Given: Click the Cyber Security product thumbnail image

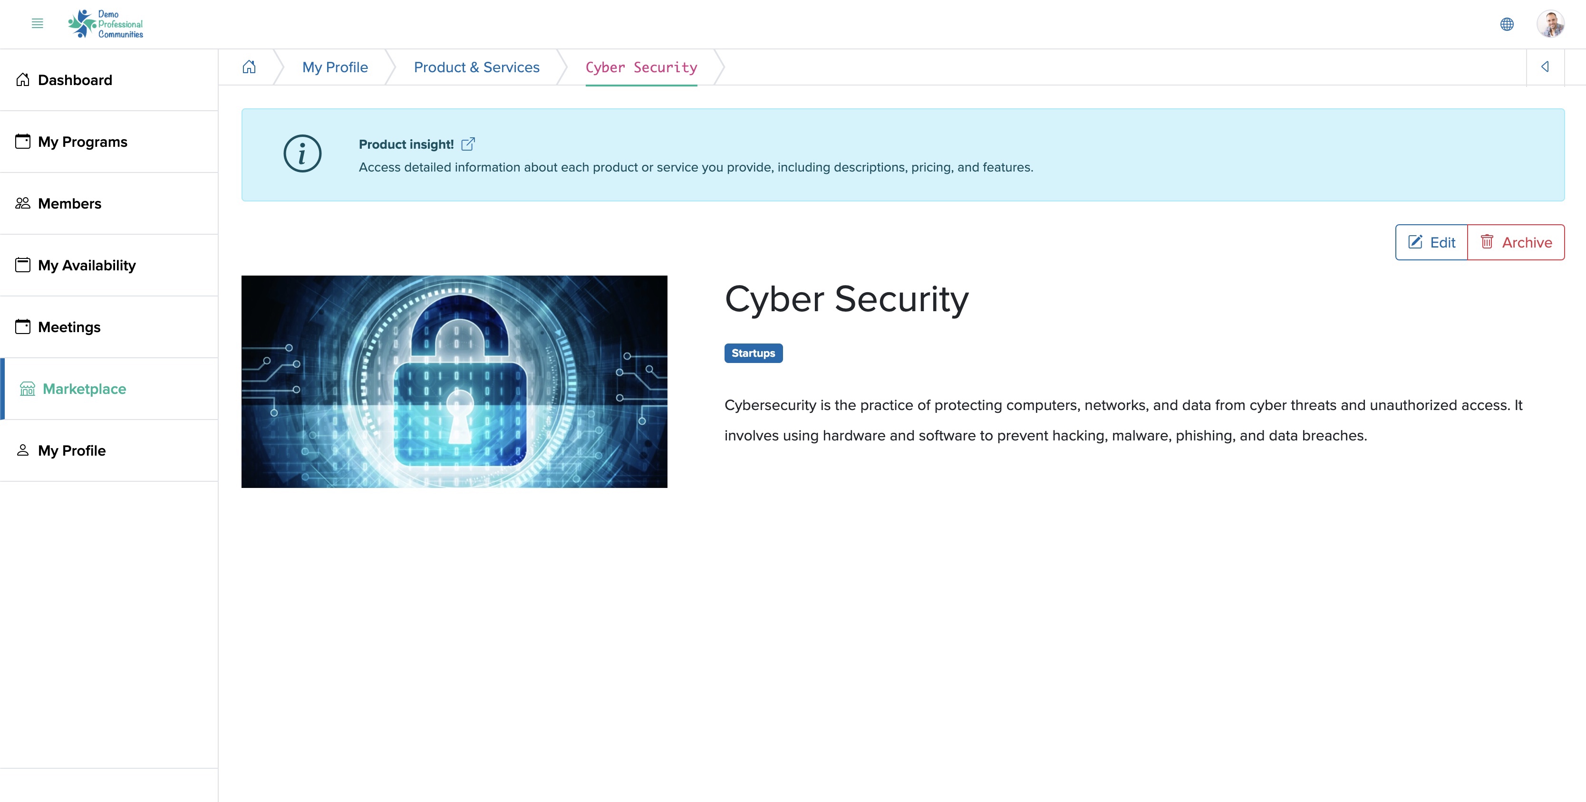Looking at the screenshot, I should point(455,382).
